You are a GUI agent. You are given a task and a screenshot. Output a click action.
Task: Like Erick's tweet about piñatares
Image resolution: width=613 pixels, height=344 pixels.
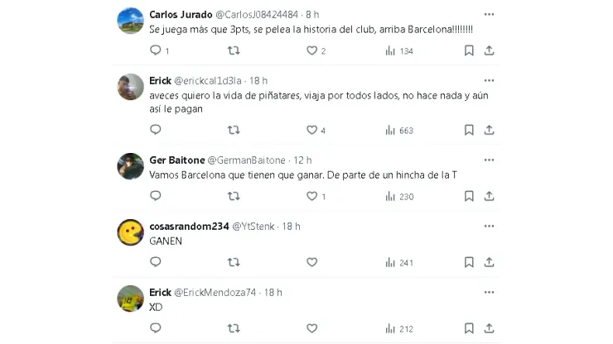[312, 130]
